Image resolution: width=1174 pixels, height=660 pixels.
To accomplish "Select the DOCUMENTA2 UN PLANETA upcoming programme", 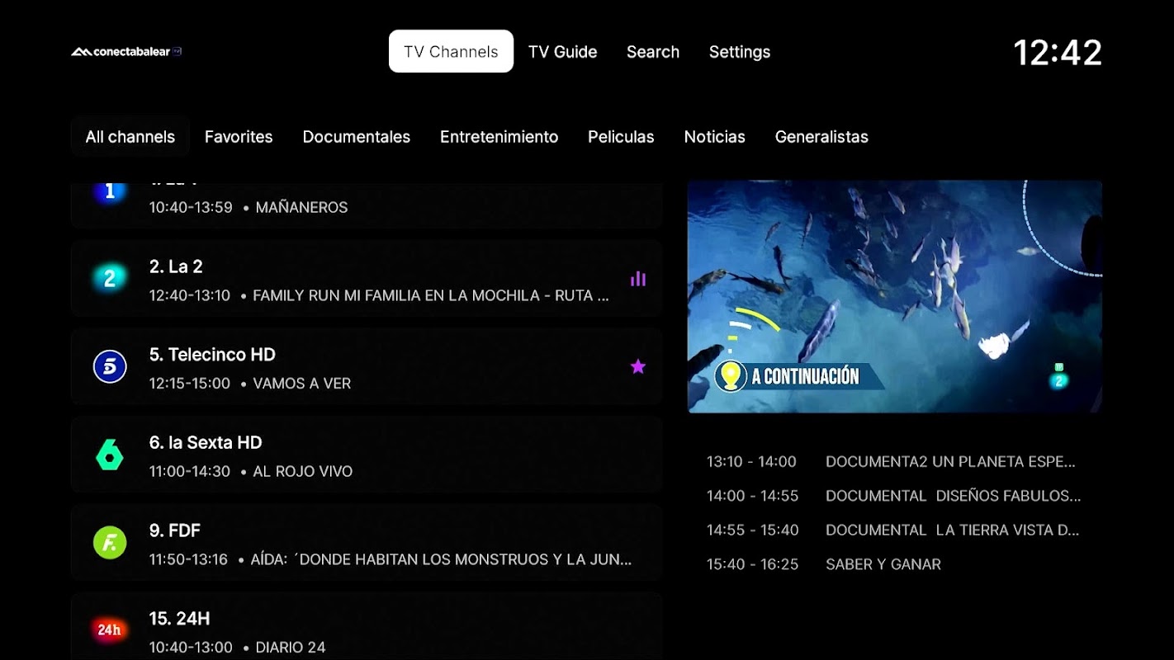I will pos(950,462).
